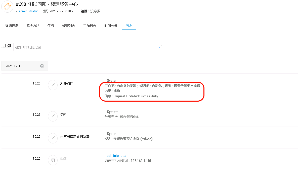Click the edit icon for 更新 entry
Image resolution: width=298 pixels, height=178 pixels.
pos(53,116)
